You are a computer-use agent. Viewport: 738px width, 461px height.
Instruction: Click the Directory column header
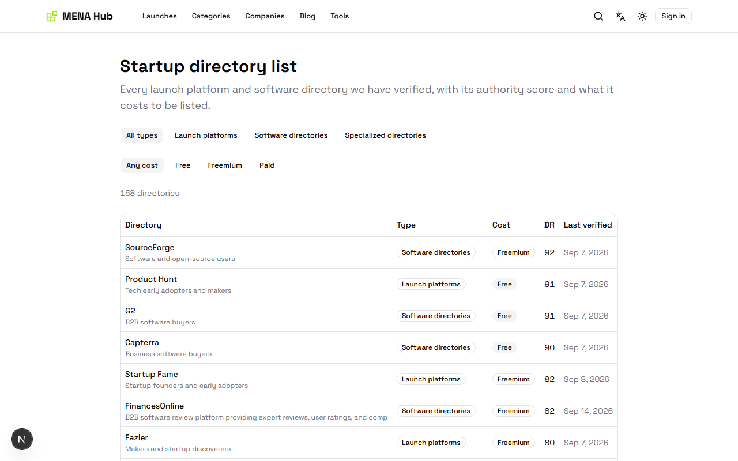click(x=143, y=225)
